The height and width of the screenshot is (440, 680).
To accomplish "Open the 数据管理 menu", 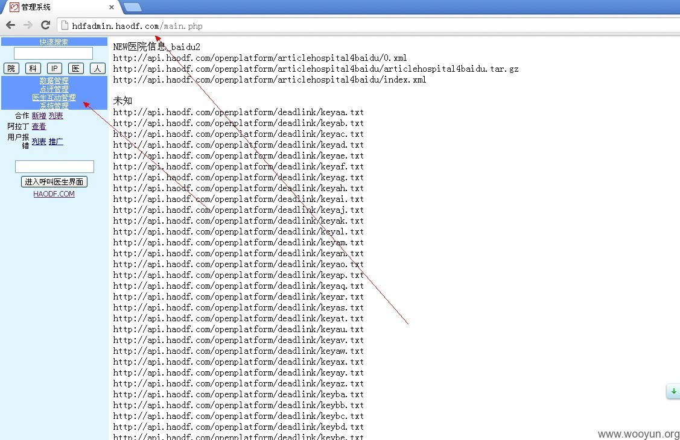I will (54, 81).
